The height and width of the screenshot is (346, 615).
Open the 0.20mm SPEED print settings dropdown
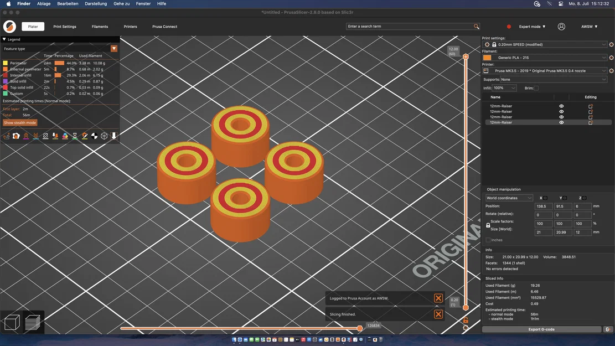546,45
